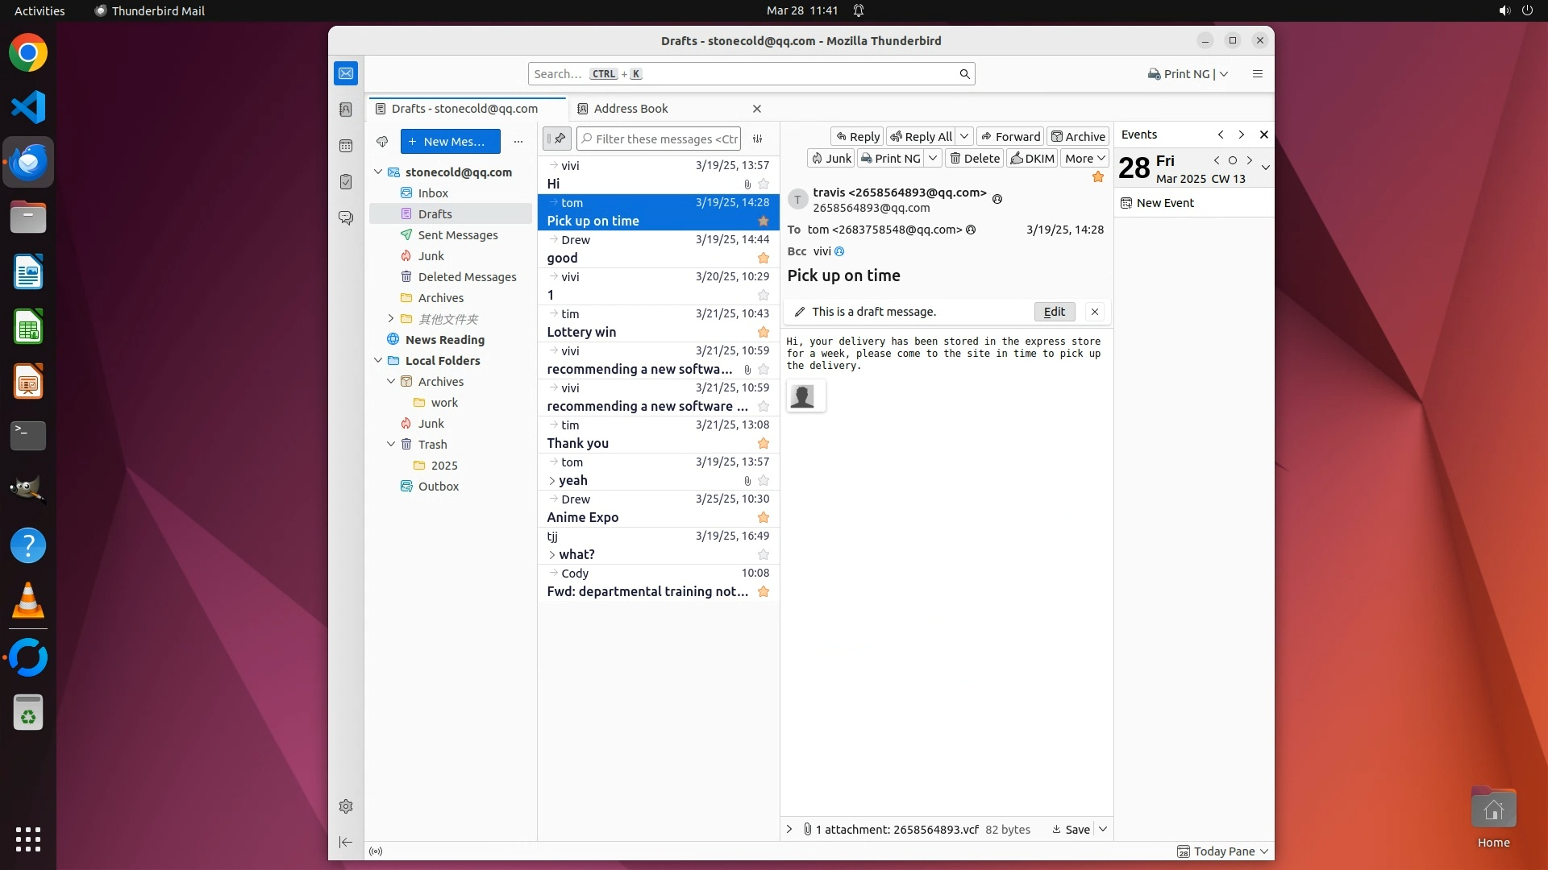Click Edit on the draft message bar
This screenshot has height=870, width=1548.
pos(1054,312)
